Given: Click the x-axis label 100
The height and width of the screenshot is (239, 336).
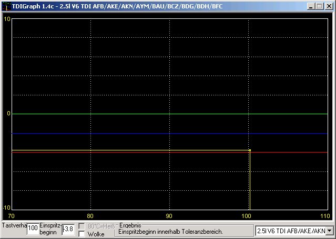Looking at the screenshot, I should click(x=246, y=216).
